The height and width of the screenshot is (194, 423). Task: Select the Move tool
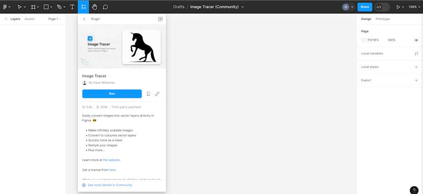point(19,7)
